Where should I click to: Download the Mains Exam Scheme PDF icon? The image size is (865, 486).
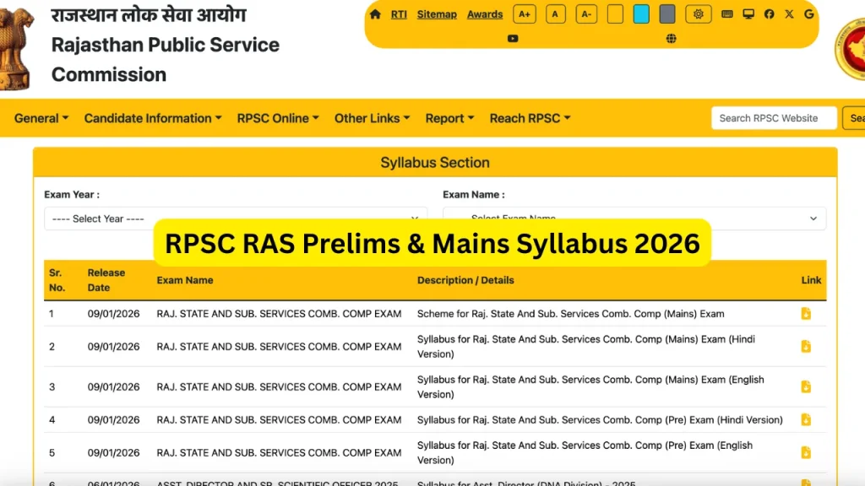click(x=805, y=313)
